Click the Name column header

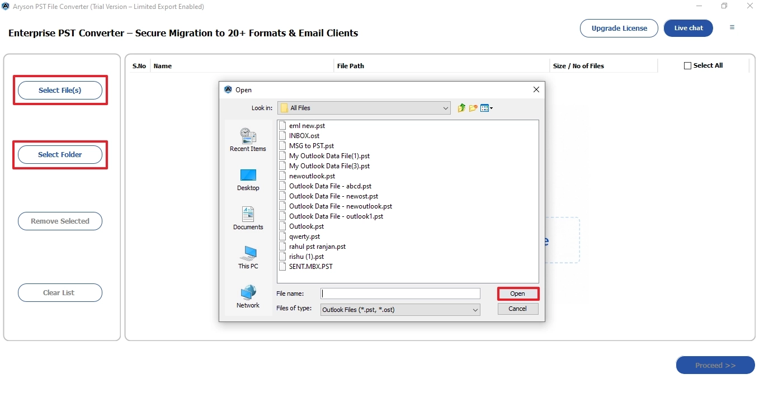pos(163,66)
